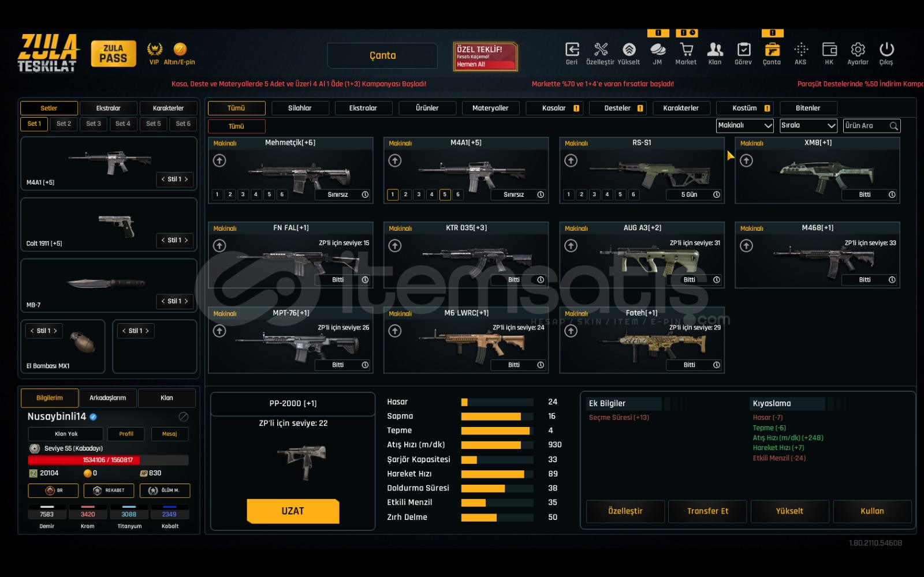Screen dimensions: 924x577
Task: Click the upgrade arrow on RS-S1 card
Action: [571, 160]
